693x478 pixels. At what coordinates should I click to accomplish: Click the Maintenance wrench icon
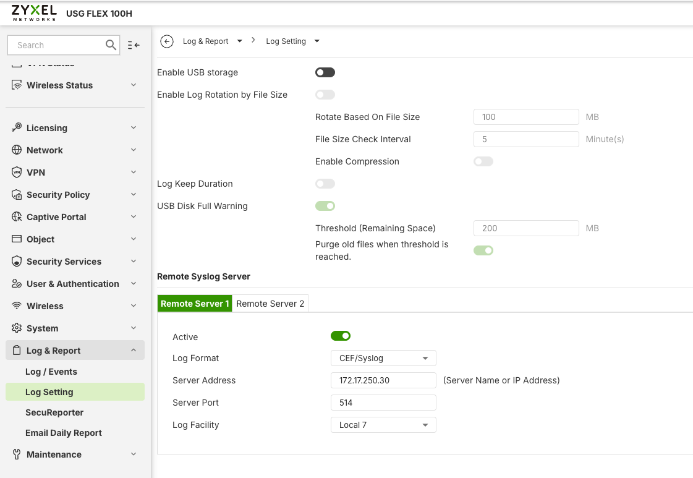16,454
